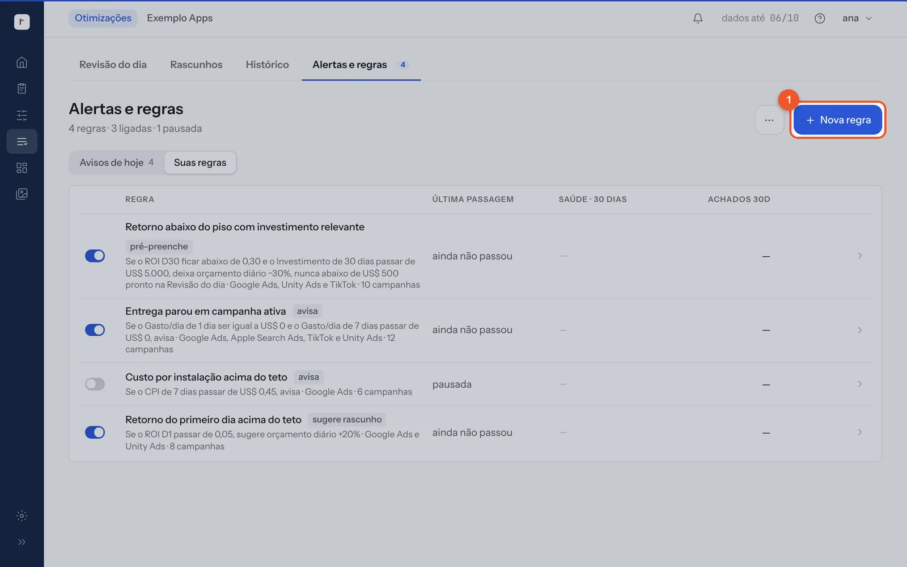Open the three-dots more options button

(769, 120)
